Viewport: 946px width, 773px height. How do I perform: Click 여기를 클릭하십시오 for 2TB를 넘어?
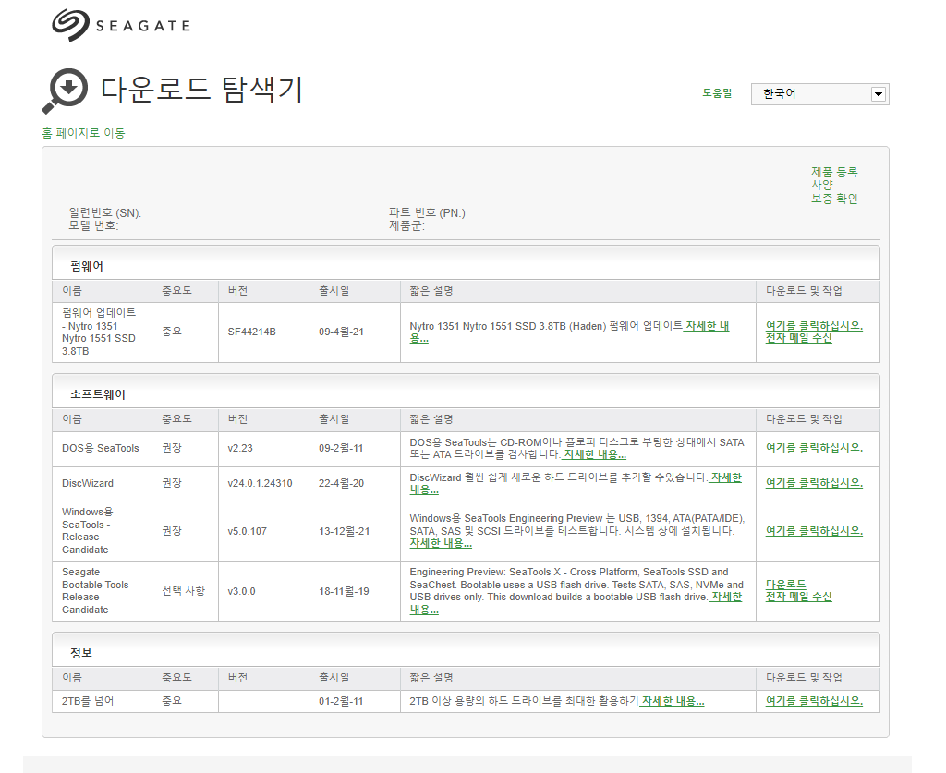click(x=814, y=701)
